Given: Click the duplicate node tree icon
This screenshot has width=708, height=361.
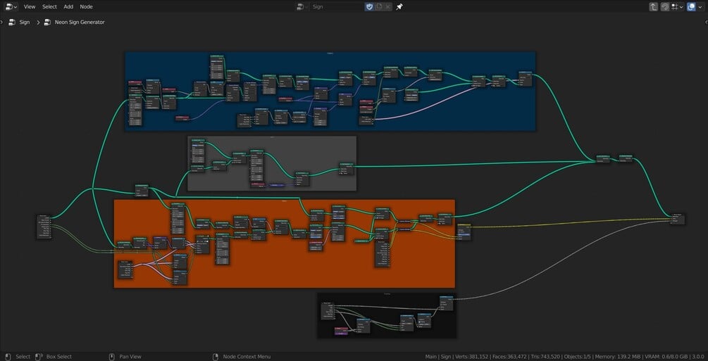Looking at the screenshot, I should pos(379,7).
